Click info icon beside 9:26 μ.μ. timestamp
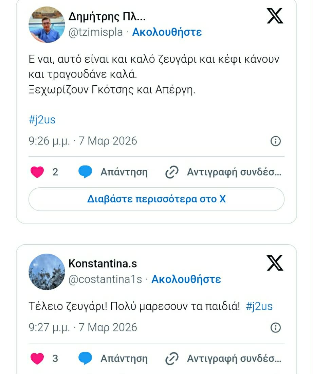 (x=275, y=141)
